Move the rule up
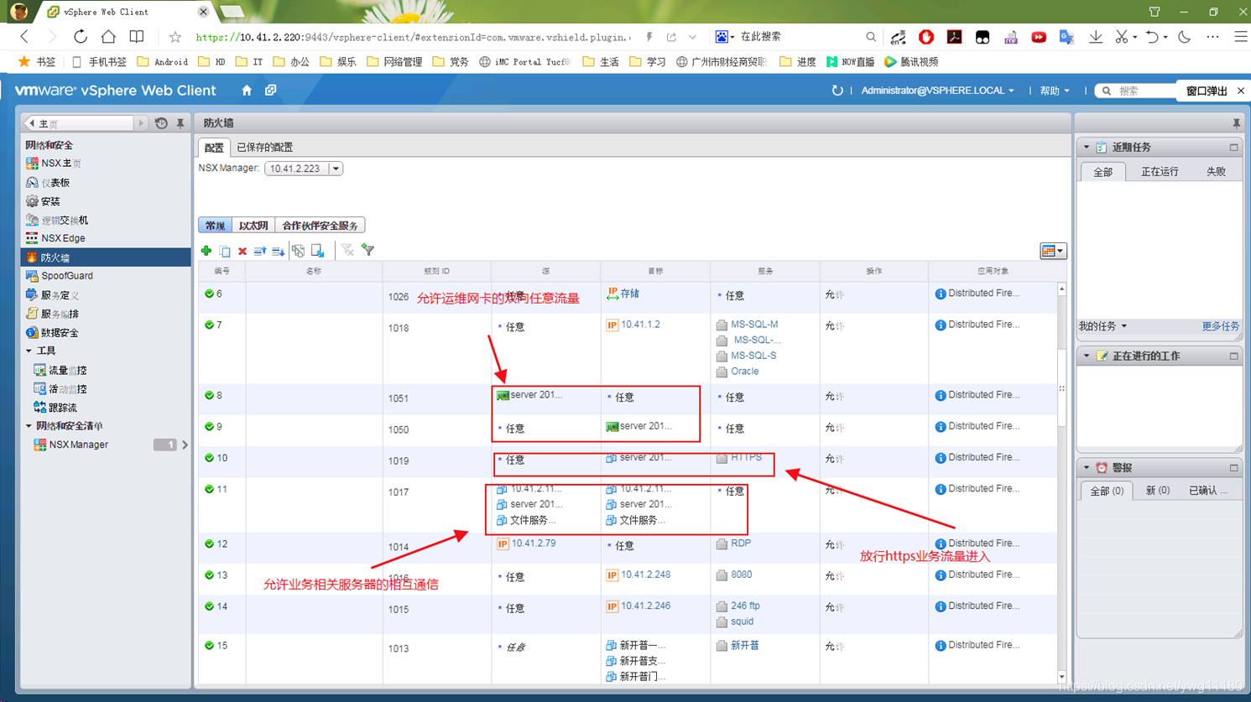The width and height of the screenshot is (1251, 702). tap(260, 251)
